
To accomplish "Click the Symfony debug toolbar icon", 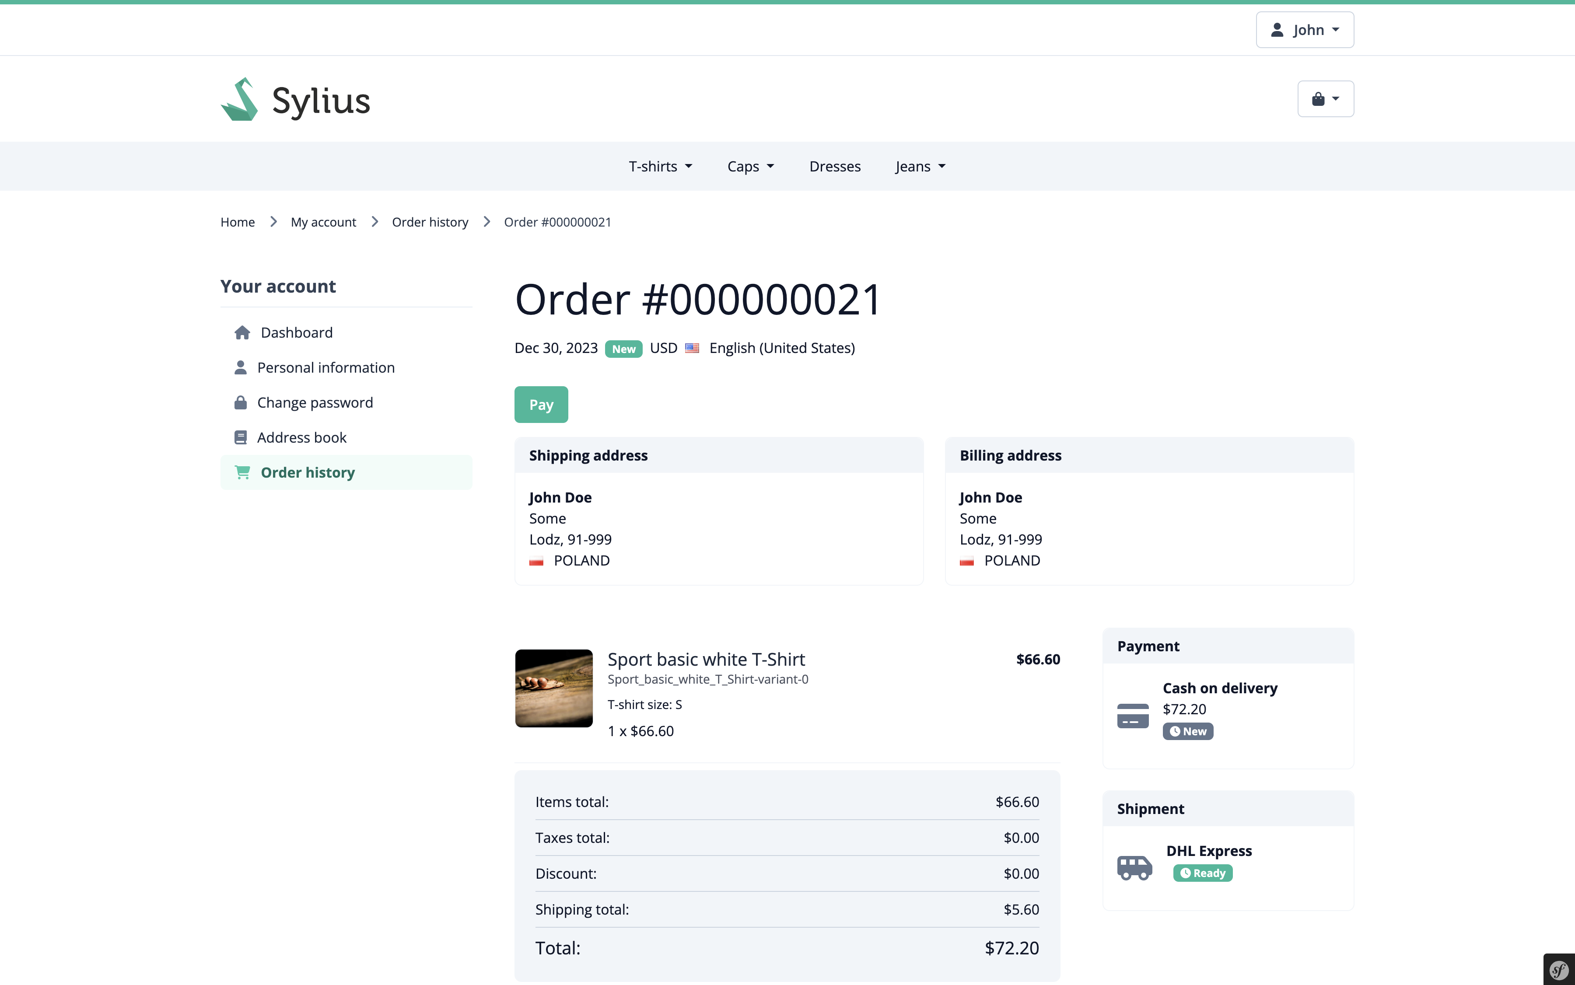I will tap(1559, 970).
